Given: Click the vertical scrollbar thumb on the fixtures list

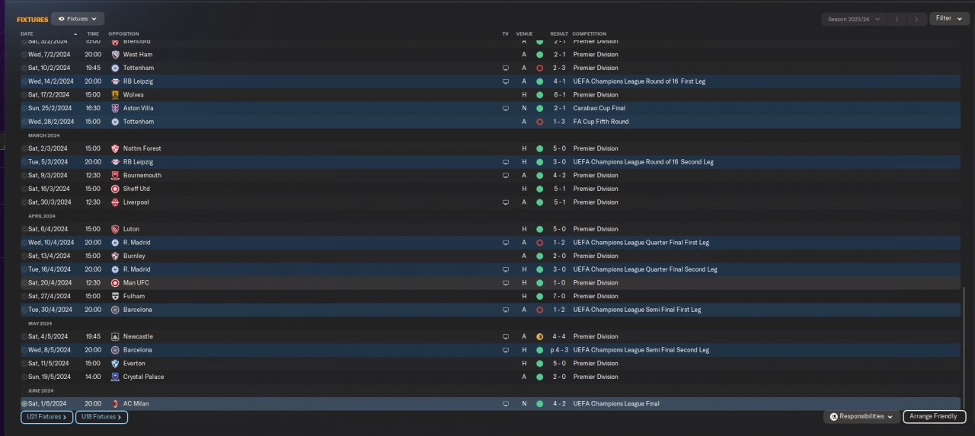Looking at the screenshot, I should click(964, 348).
